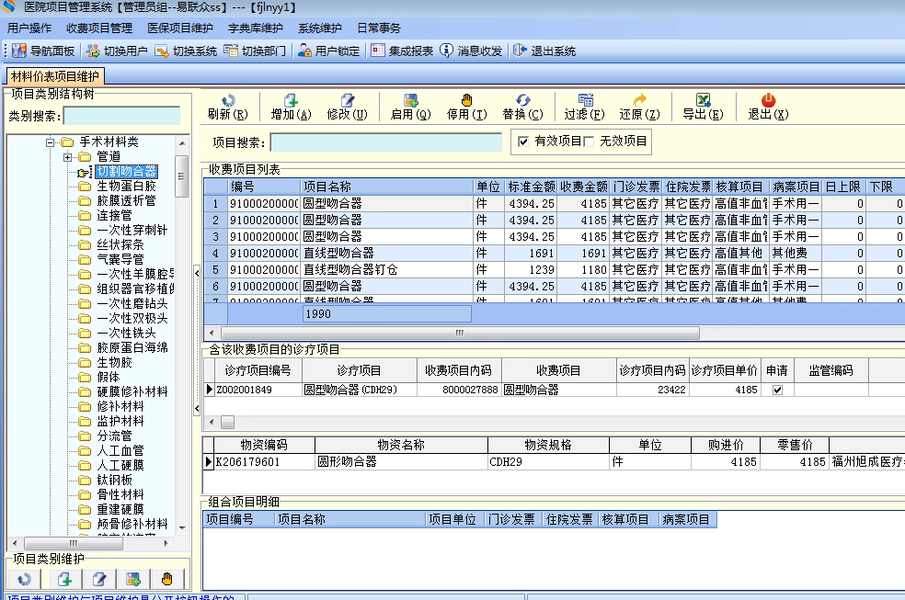Select row 4 直线型吻合器
This screenshot has width=905, height=600.
pos(554,253)
